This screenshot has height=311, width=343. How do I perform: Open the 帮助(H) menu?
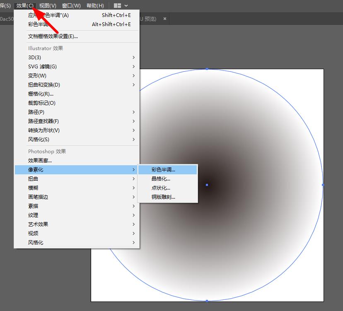[95, 5]
